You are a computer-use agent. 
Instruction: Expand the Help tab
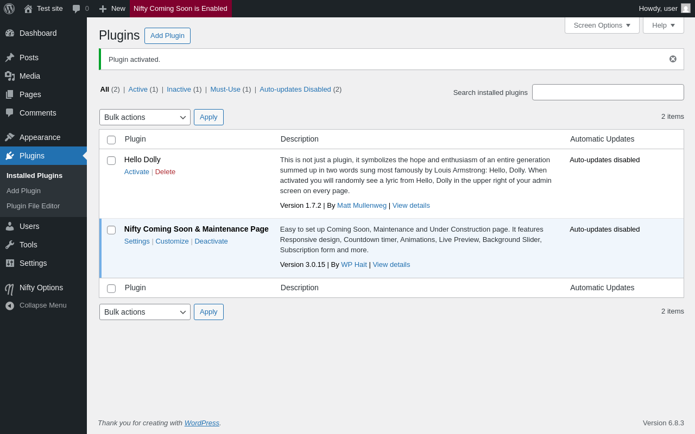coord(663,25)
